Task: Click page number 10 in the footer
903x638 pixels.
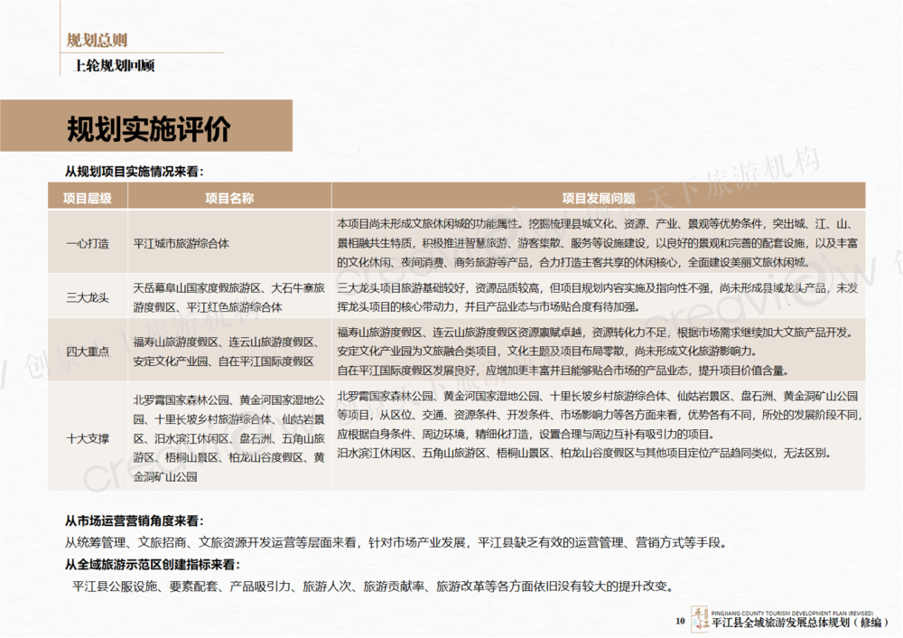Action: click(x=680, y=622)
